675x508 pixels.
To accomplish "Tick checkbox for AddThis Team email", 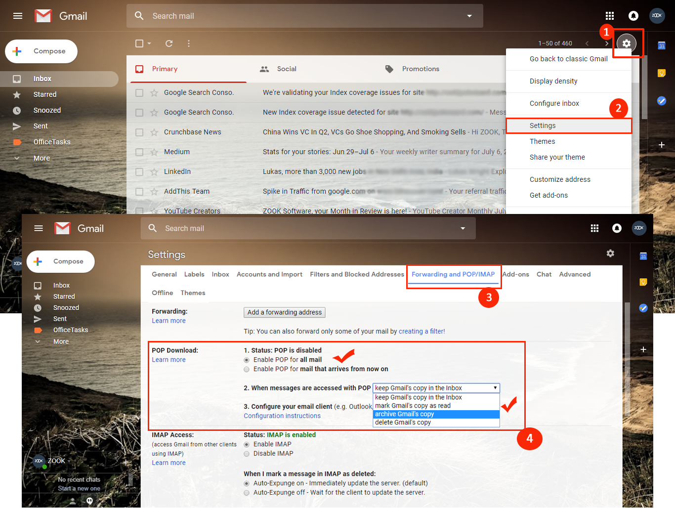I will pyautogui.click(x=139, y=191).
